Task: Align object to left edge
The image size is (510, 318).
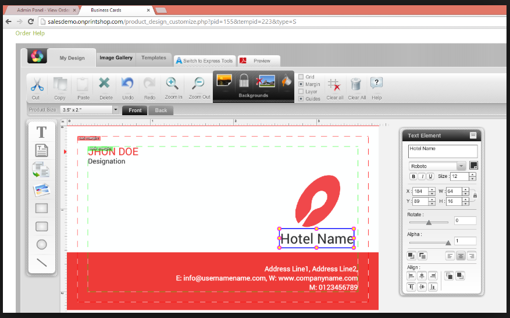Action: point(411,276)
